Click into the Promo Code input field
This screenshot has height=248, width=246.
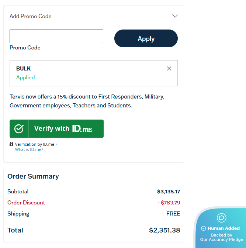coord(56,37)
